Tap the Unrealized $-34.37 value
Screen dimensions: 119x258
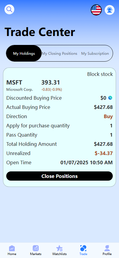click(104, 153)
